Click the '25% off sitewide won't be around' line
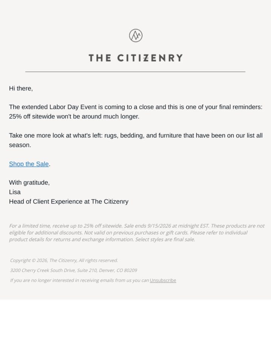The image size is (271, 362). (74, 117)
